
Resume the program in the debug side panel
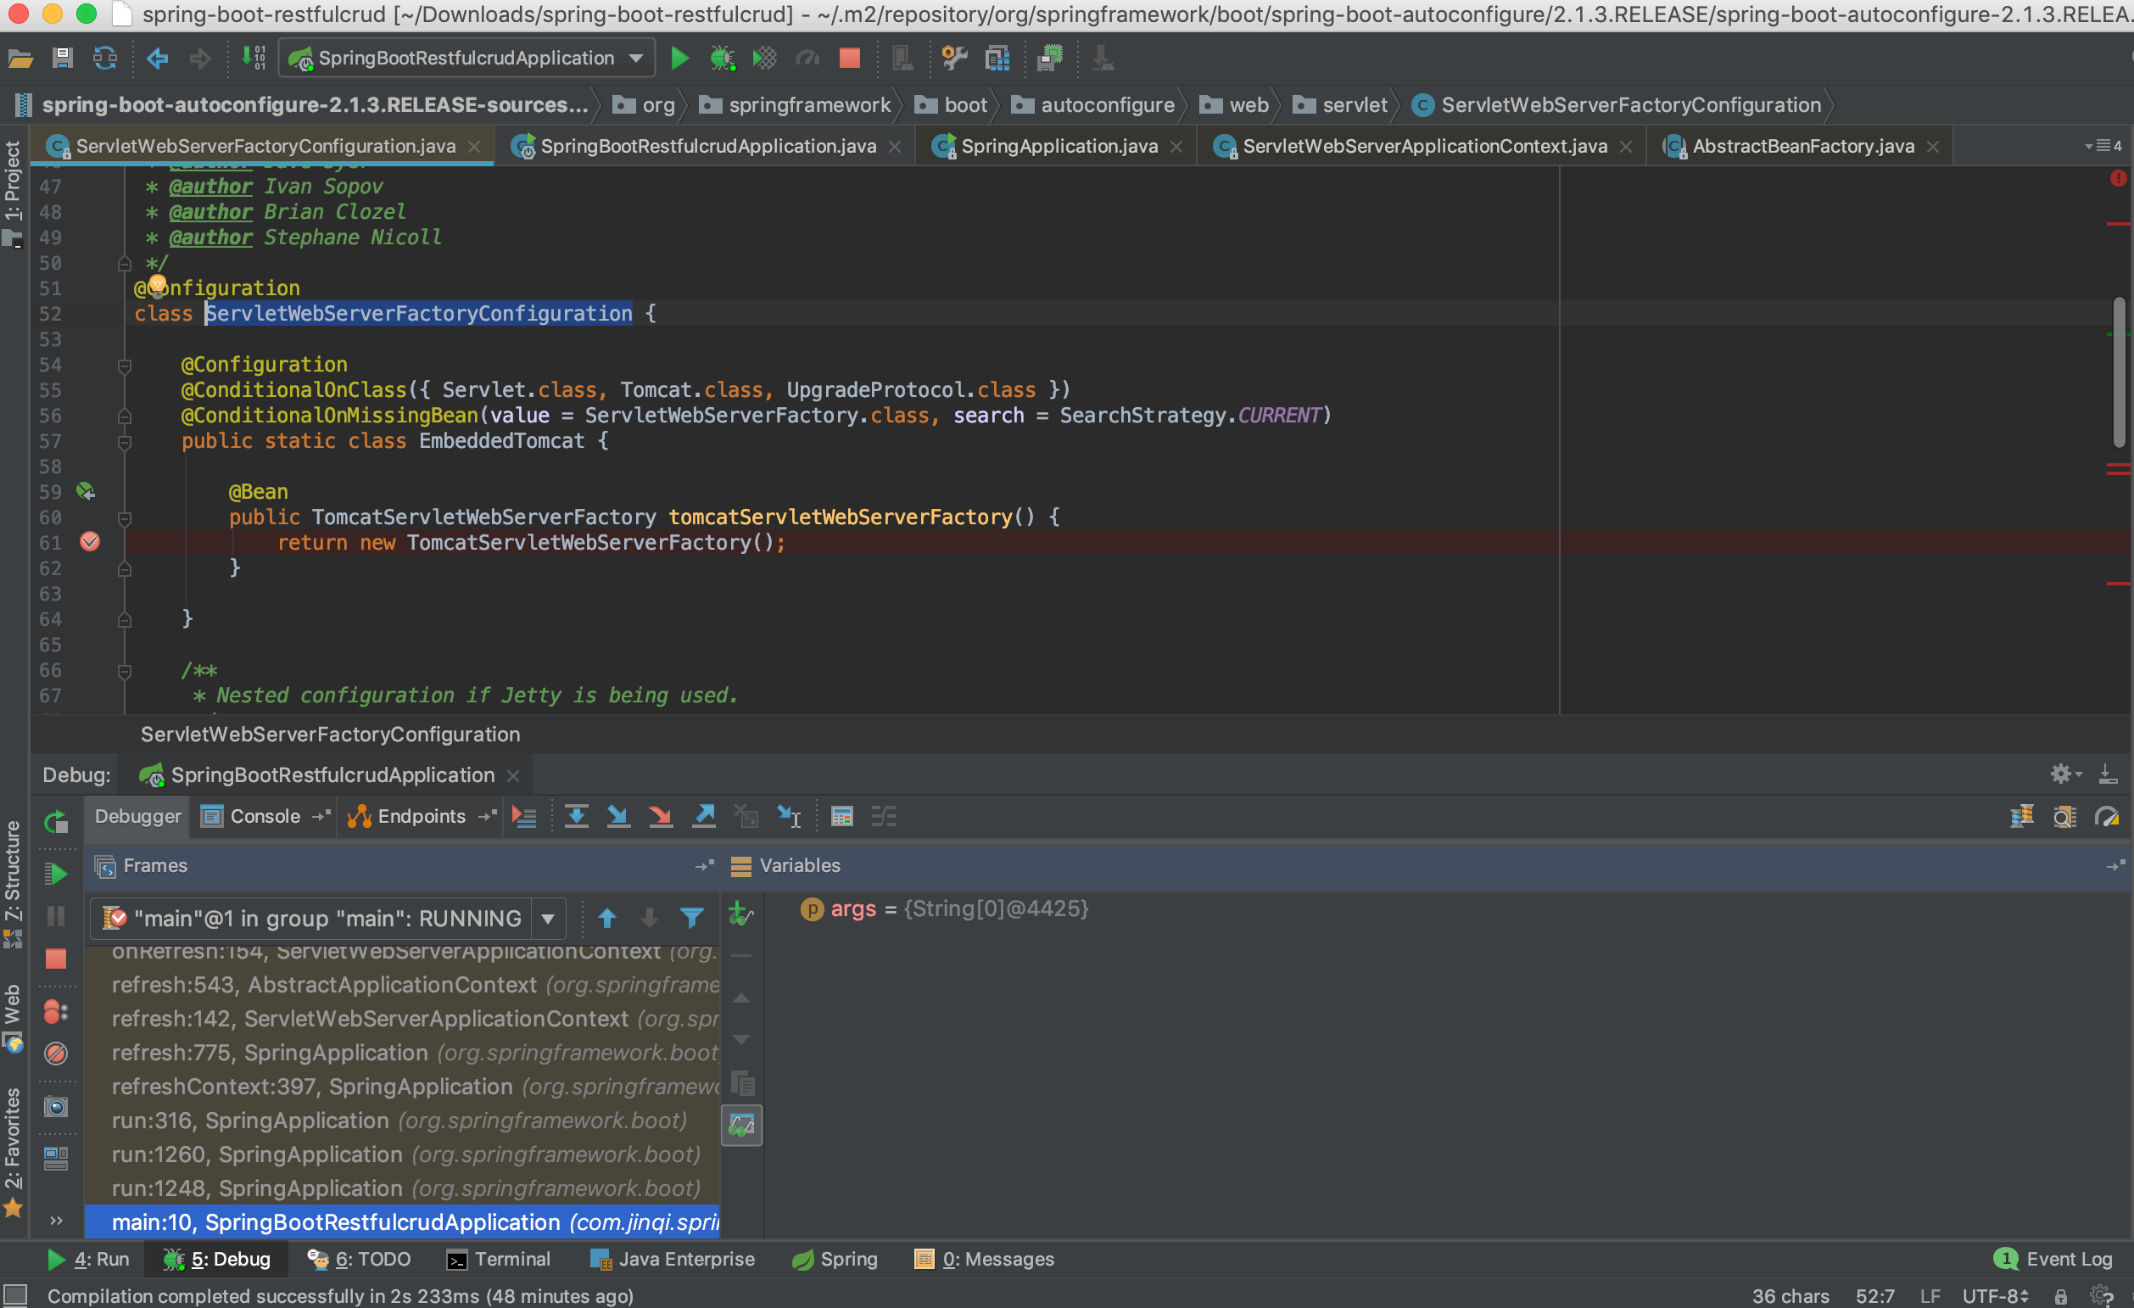click(56, 873)
